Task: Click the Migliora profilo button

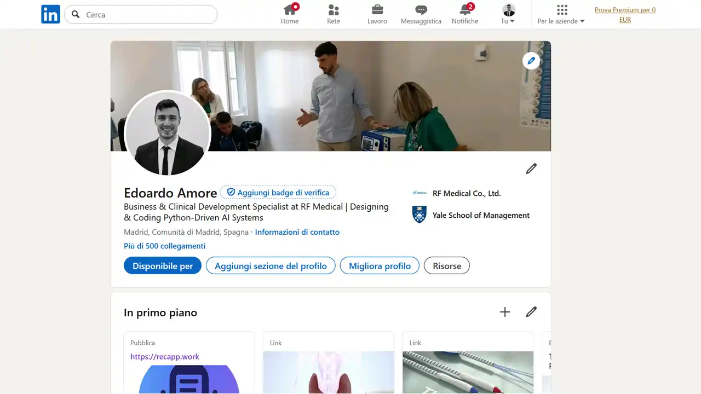Action: (380, 265)
